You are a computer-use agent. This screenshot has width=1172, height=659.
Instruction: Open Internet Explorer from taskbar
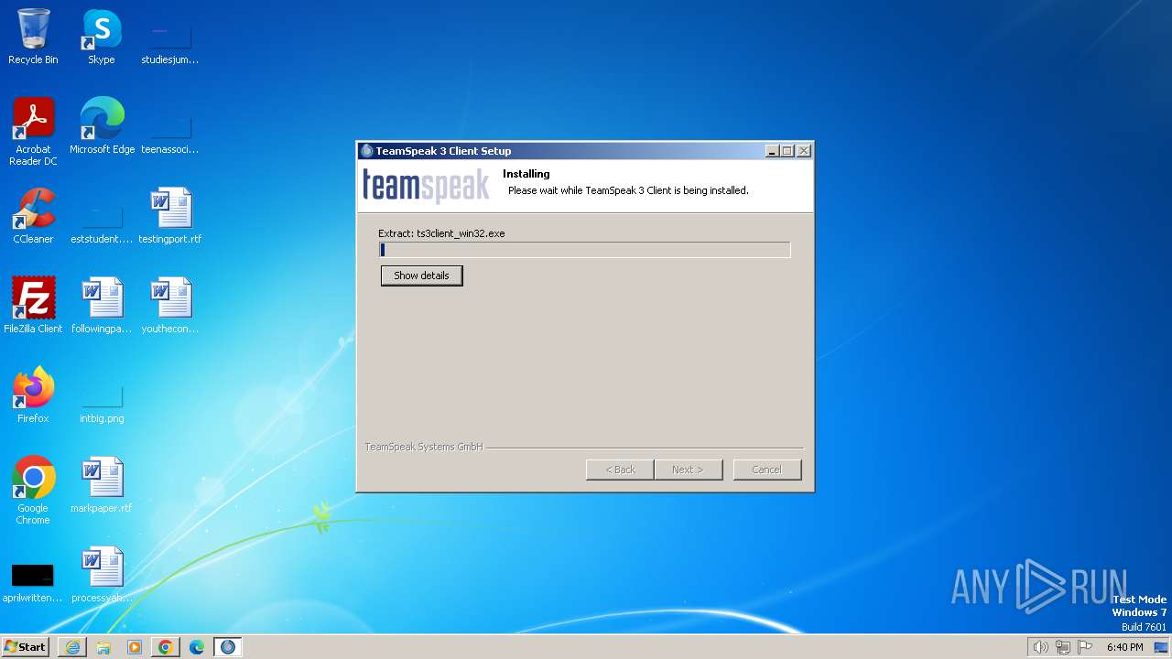click(x=72, y=647)
